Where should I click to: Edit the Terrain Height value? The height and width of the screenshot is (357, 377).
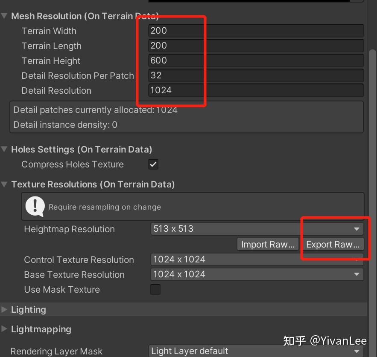coord(256,60)
